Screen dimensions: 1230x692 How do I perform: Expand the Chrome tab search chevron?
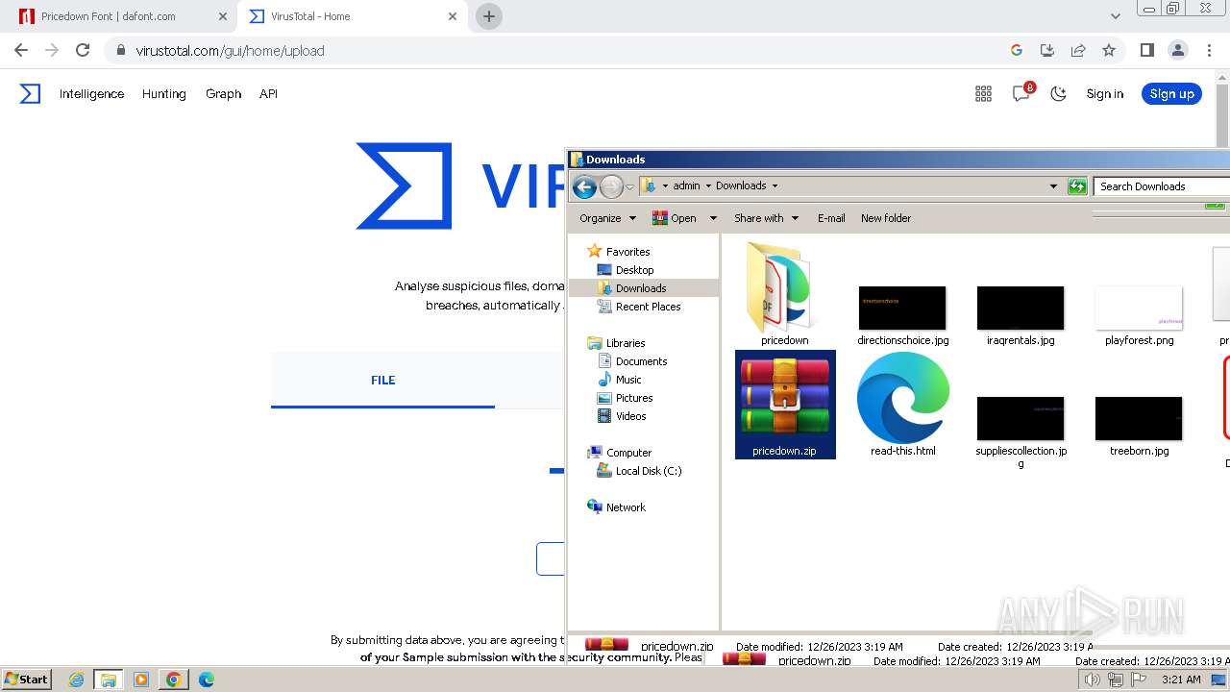[x=1115, y=16]
